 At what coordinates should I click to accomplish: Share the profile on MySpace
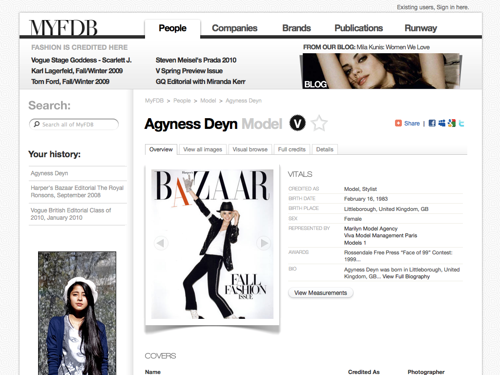click(x=442, y=124)
